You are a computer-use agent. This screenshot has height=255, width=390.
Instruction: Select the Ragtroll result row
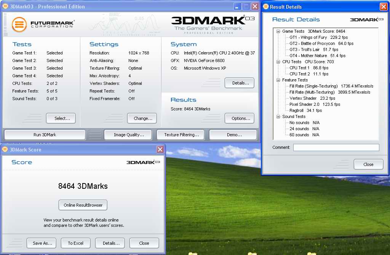click(306, 111)
